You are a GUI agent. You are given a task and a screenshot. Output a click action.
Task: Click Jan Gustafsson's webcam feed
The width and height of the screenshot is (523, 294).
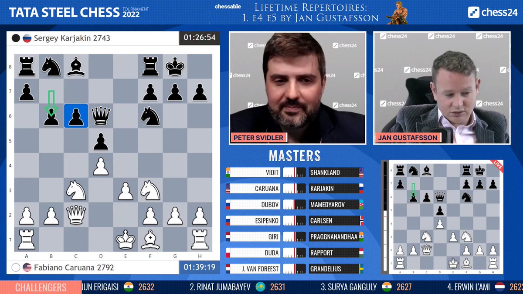[x=441, y=88]
